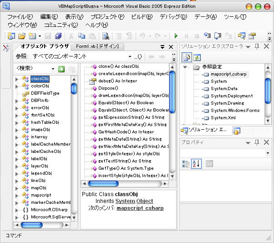Click the New Project toolbar icon

click(11, 36)
